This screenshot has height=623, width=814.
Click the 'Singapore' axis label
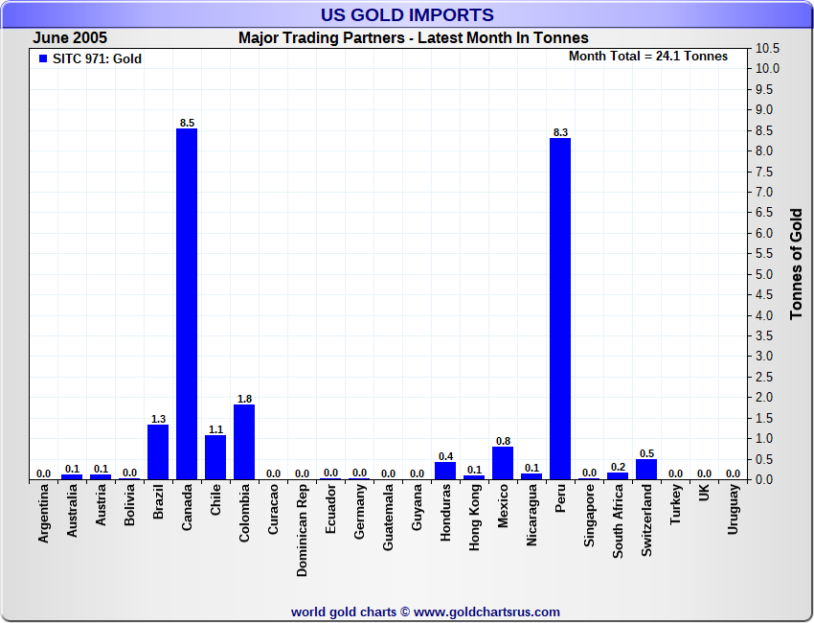589,516
